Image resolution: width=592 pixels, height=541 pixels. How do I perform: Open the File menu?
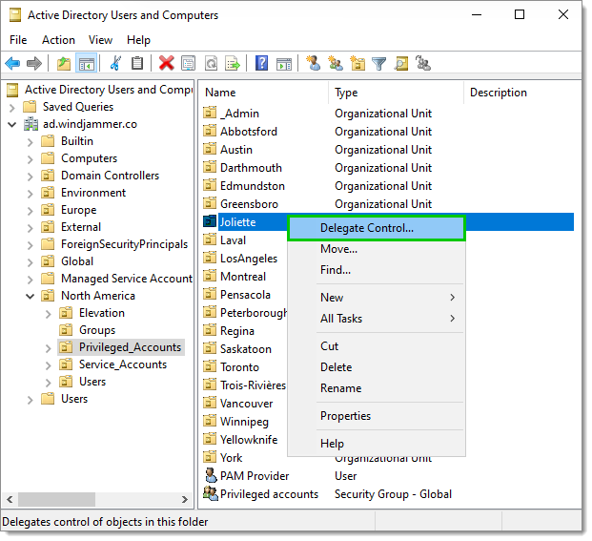pyautogui.click(x=18, y=40)
